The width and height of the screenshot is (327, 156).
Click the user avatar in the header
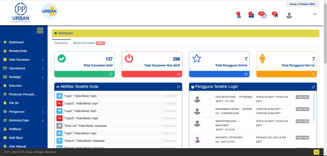(289, 15)
